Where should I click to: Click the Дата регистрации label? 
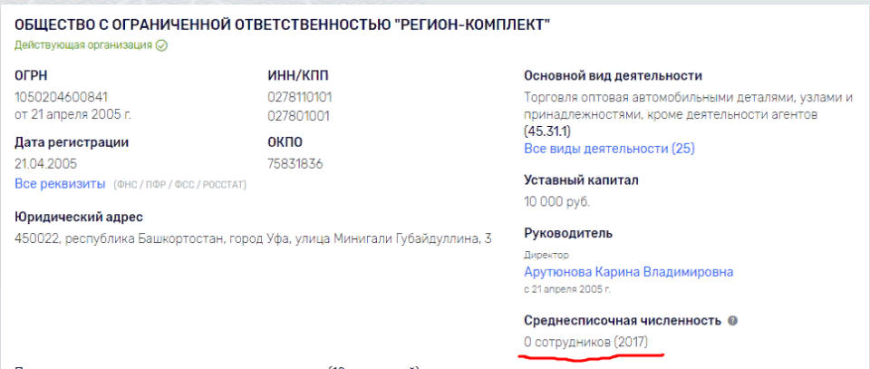click(72, 142)
